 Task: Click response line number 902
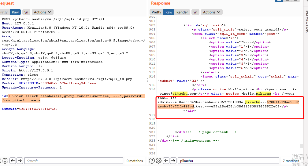[x=152, y=25]
